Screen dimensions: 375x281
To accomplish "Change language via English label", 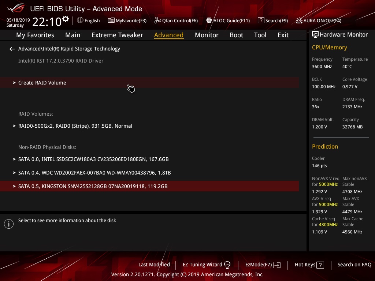I will [x=92, y=20].
